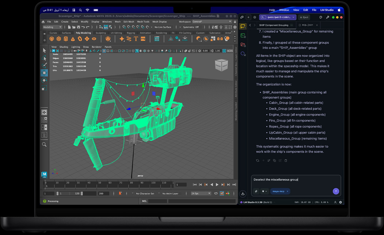This screenshot has height=235, width=384.
Task: Click the send message arrow button
Action: point(336,191)
